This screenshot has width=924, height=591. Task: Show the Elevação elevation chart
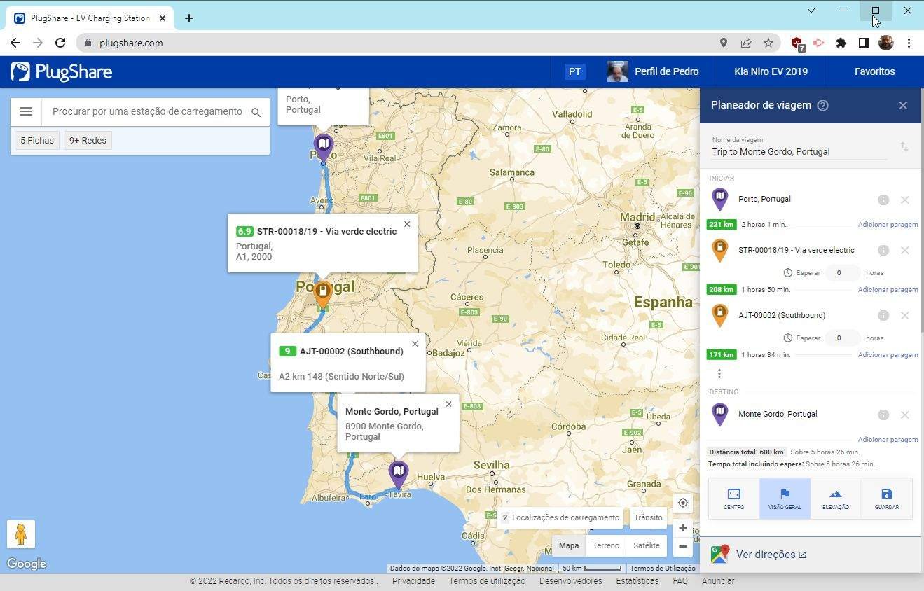835,499
